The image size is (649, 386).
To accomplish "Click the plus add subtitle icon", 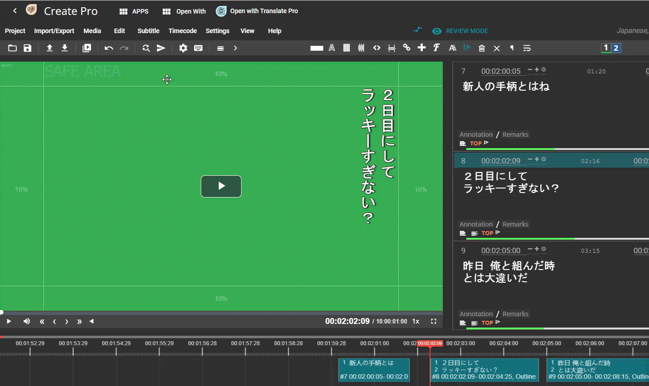I will (x=421, y=48).
